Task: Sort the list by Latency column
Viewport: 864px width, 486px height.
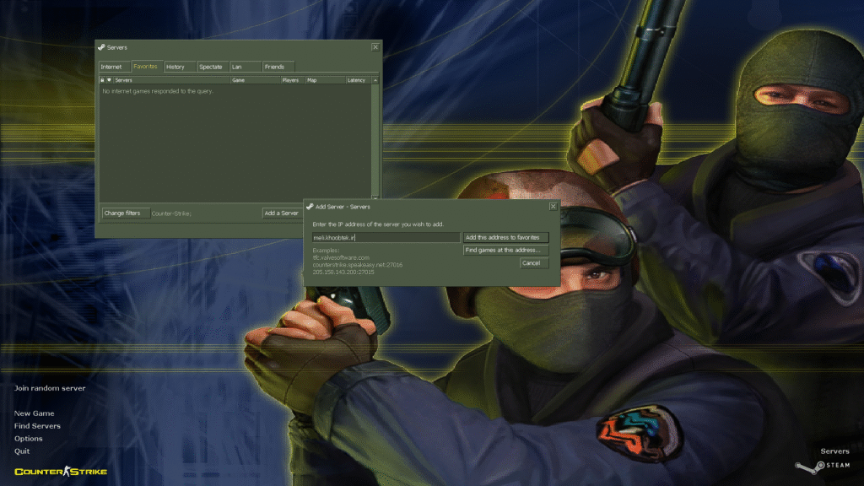Action: click(x=357, y=80)
